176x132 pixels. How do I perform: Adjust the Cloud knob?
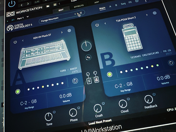point(123,104)
